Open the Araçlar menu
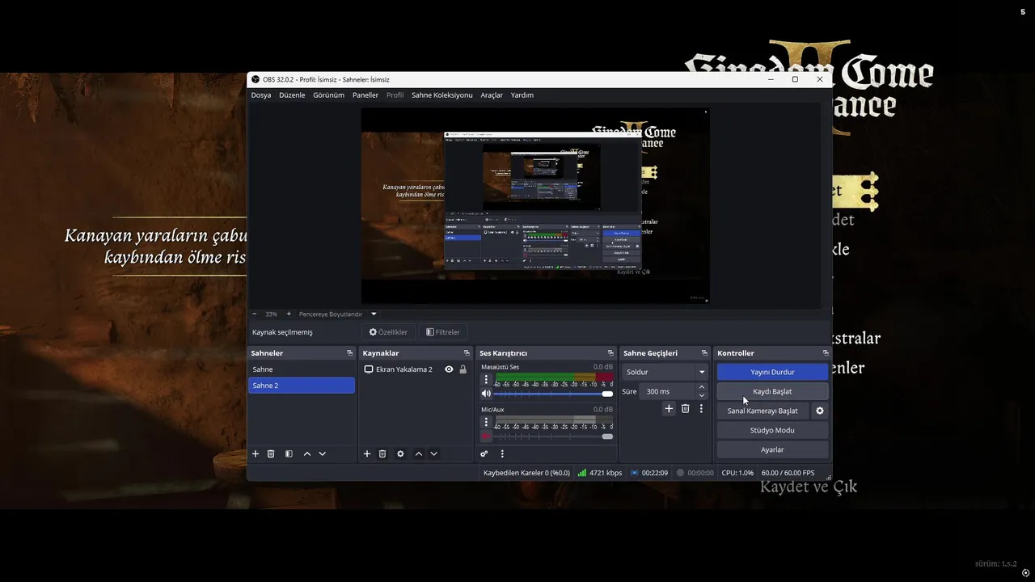This screenshot has height=582, width=1035. tap(492, 95)
